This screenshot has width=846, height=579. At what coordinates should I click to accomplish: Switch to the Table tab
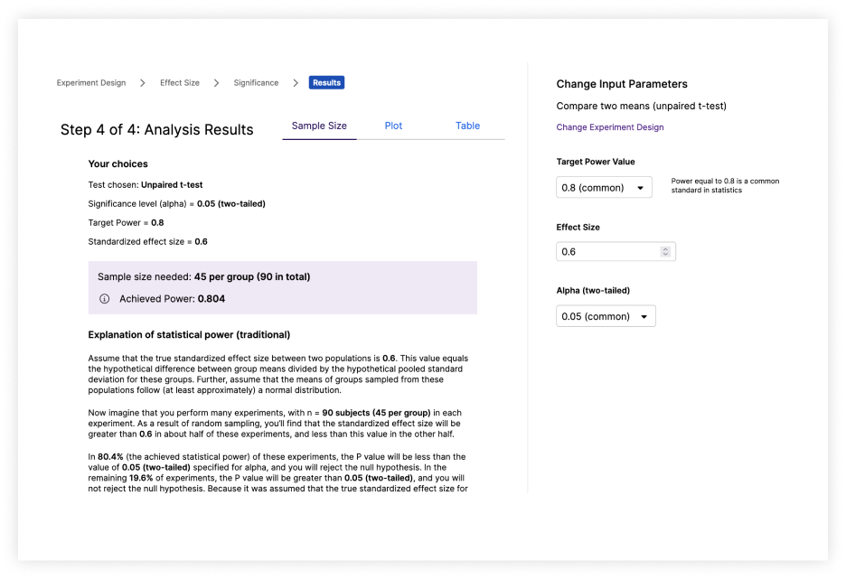pyautogui.click(x=467, y=126)
